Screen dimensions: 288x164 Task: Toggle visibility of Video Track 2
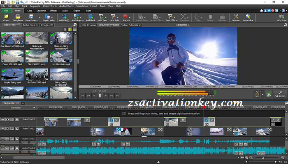[7, 119]
